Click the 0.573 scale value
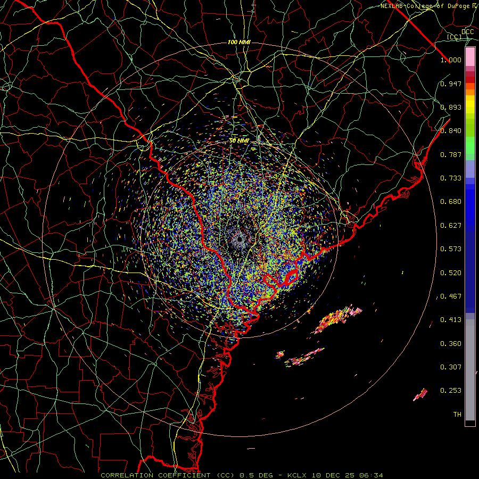 point(451,249)
